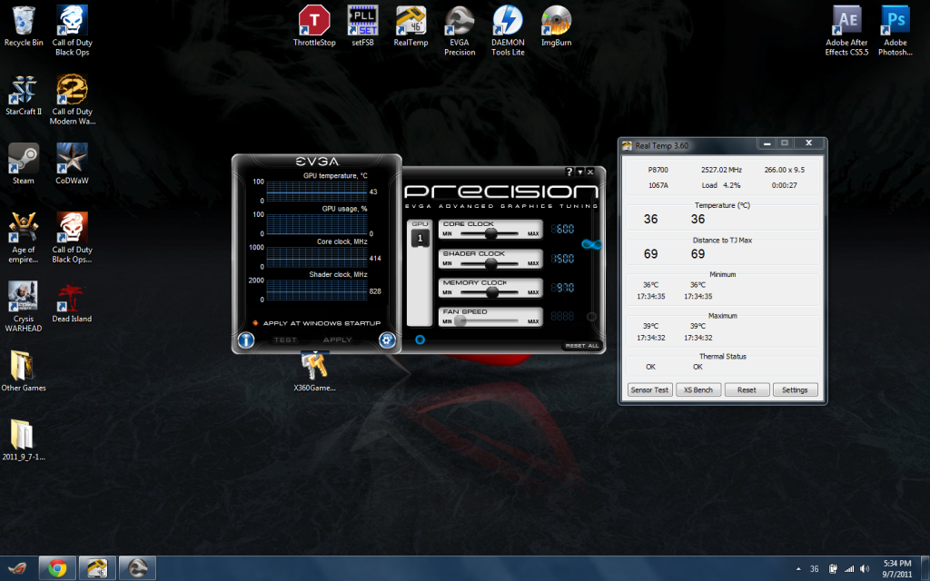930x581 pixels.
Task: Select the Dead Island desktop shortcut
Action: (x=73, y=301)
